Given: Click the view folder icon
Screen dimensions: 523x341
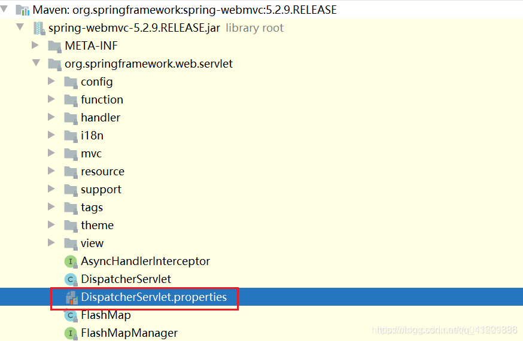Looking at the screenshot, I should (x=71, y=243).
